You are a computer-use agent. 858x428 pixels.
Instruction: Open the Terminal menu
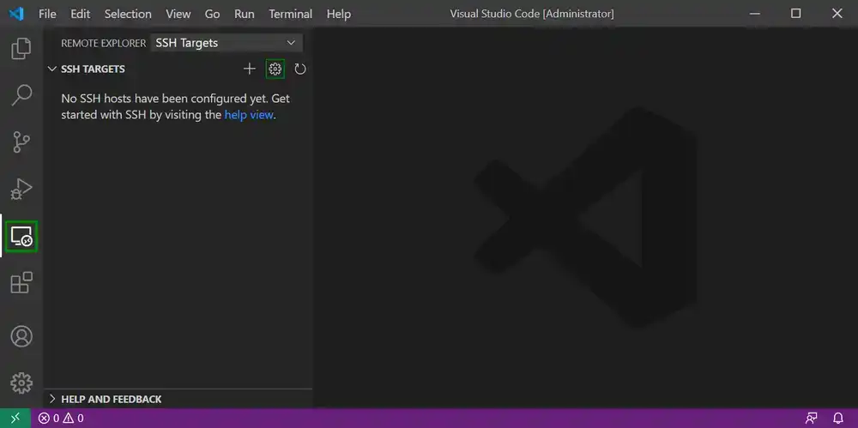291,14
